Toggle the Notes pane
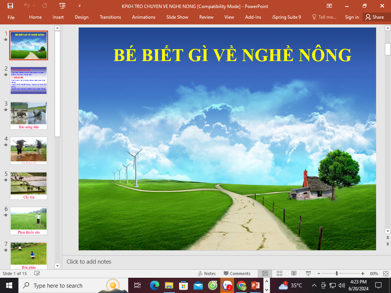The height and width of the screenshot is (293, 391). pyautogui.click(x=207, y=274)
